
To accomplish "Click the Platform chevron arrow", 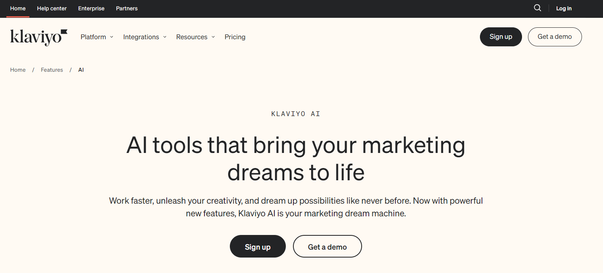I will click(112, 37).
